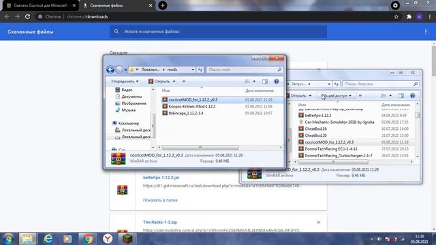Click the mods window horizontal scrollbar

point(200,147)
